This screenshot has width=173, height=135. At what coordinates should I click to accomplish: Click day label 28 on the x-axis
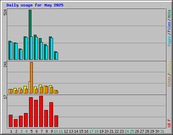(147, 131)
